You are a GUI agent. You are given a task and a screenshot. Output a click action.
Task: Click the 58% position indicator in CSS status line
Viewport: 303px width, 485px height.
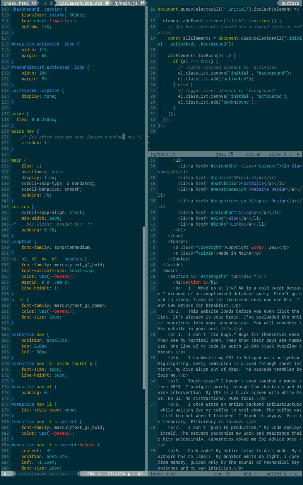click(91, 474)
